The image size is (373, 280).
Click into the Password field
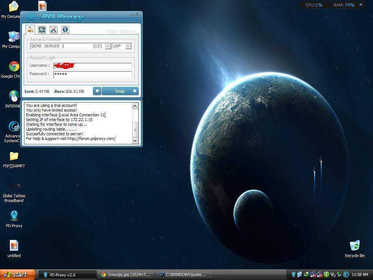pyautogui.click(x=93, y=74)
